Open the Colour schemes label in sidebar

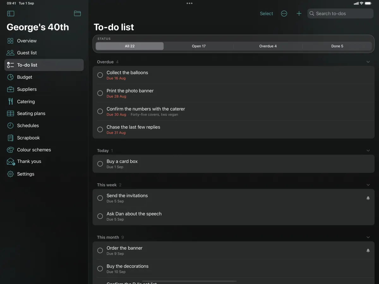pyautogui.click(x=34, y=150)
